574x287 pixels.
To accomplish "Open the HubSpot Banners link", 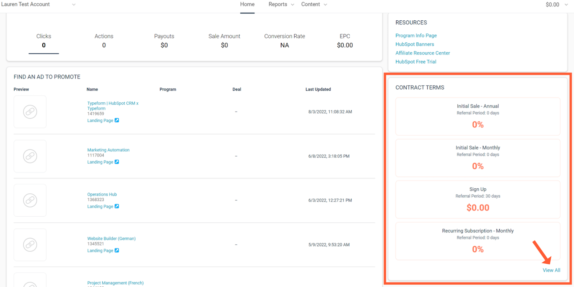I will (x=415, y=44).
